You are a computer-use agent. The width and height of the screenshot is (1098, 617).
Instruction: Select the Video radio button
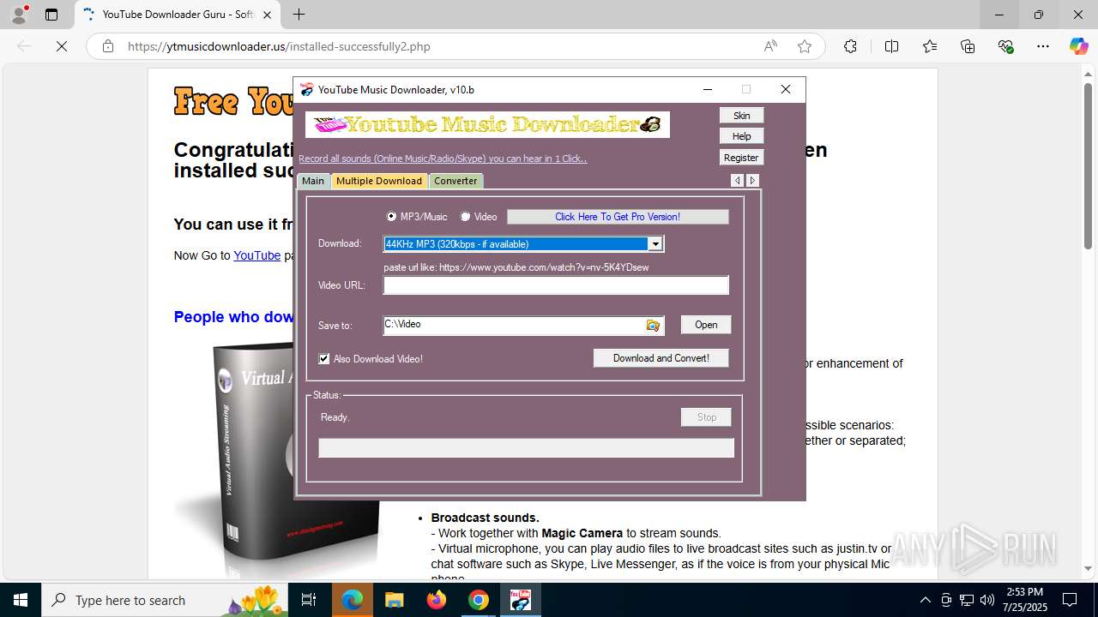[x=465, y=217]
